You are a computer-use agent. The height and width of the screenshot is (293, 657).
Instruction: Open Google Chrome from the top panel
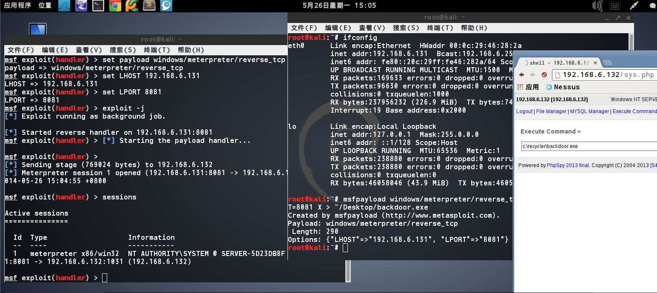[115, 6]
